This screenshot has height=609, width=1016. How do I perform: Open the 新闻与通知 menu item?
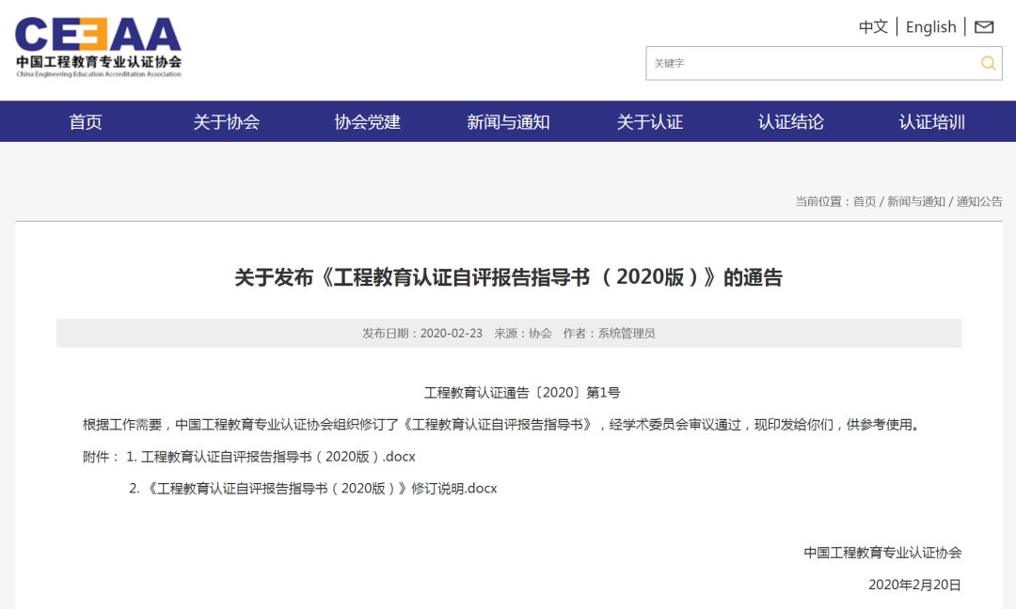pos(508,121)
